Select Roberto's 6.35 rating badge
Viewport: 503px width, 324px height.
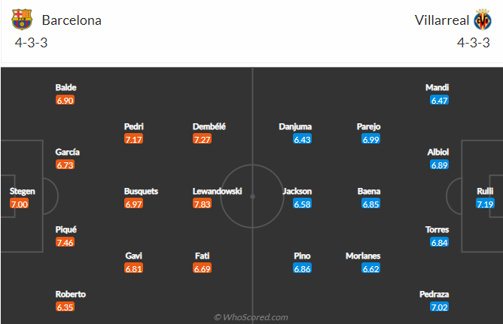coord(65,307)
